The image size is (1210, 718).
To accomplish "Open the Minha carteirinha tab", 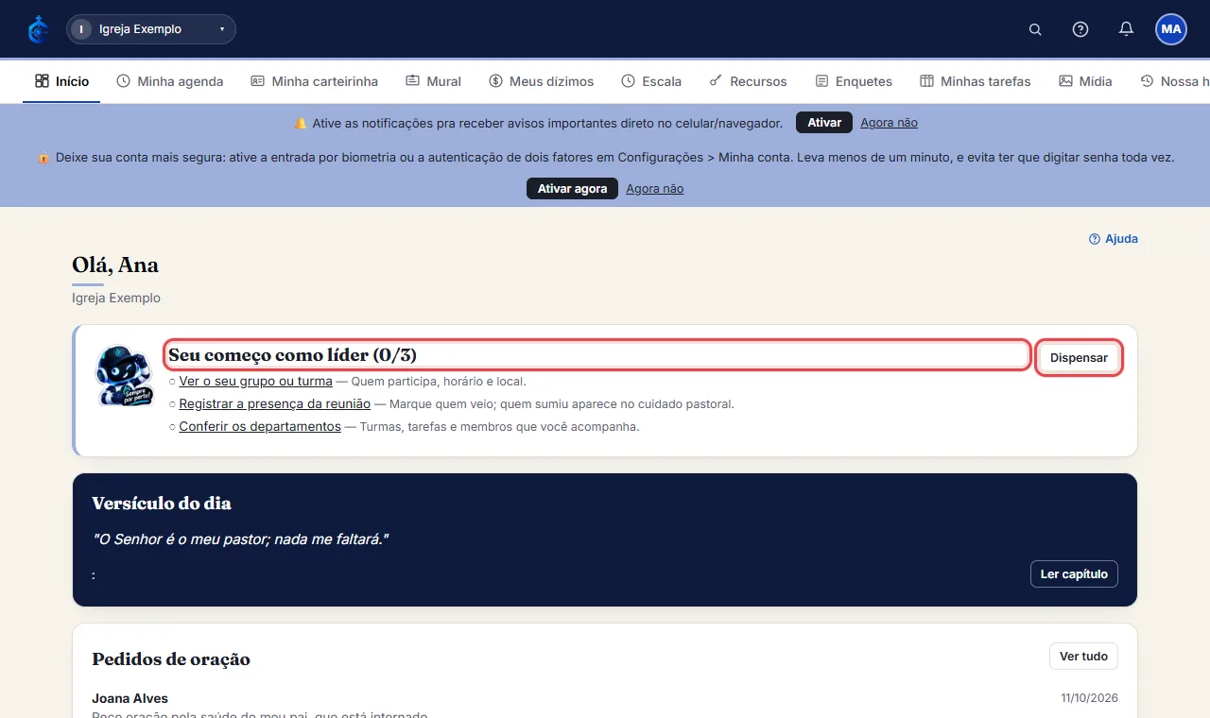I will 314,81.
